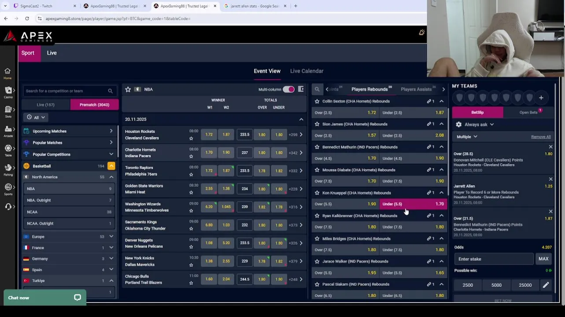Switch the match list view layout icon
Screen dimensions: 565x317
coord(301,89)
